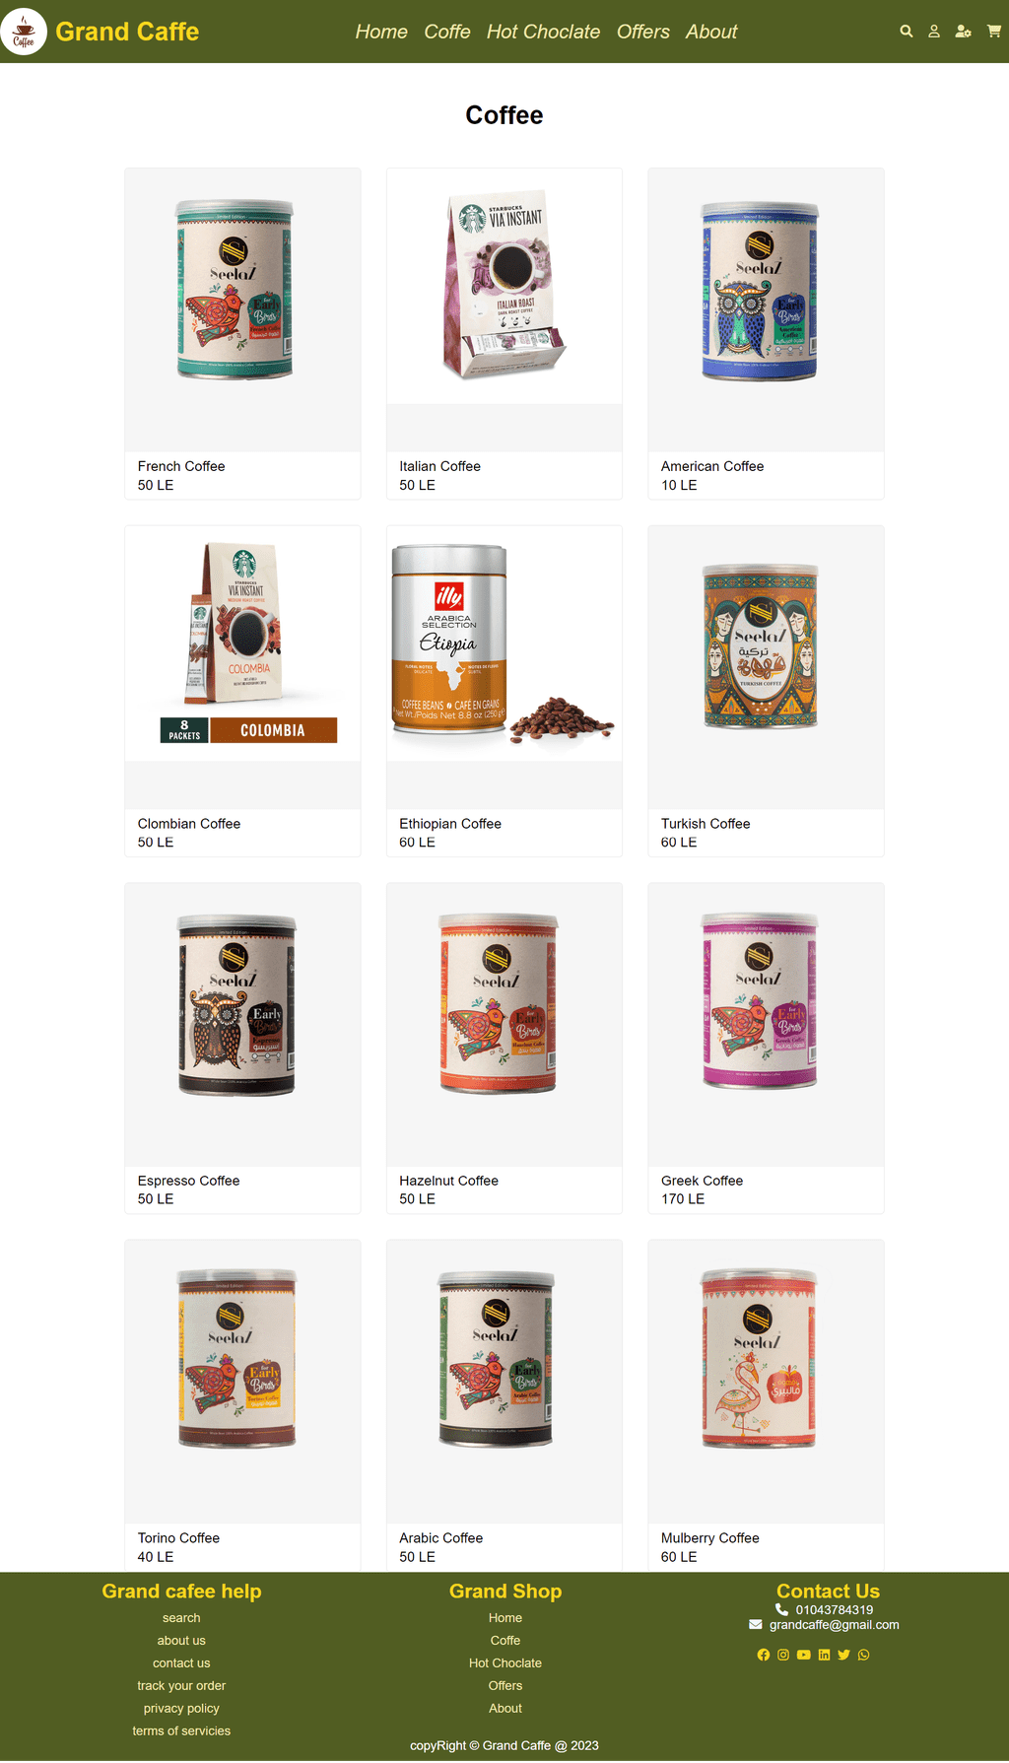Go to Hot Choclate in navbar

pos(543,32)
